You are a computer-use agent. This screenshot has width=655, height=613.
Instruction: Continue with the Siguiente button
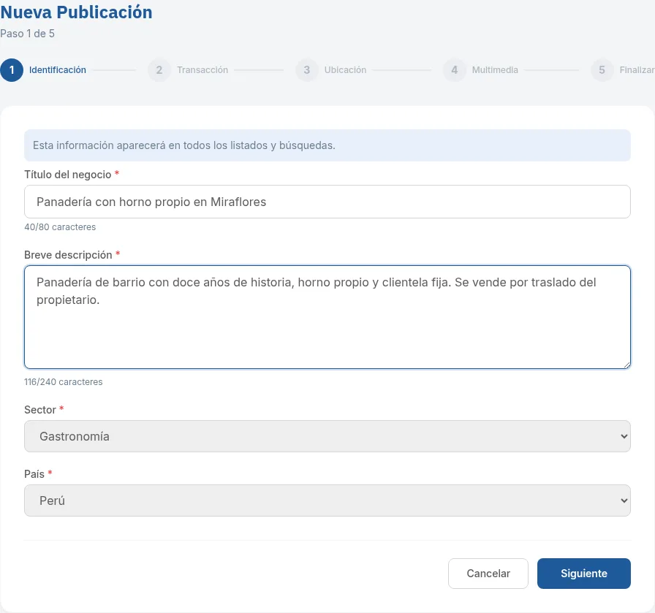pyautogui.click(x=584, y=574)
